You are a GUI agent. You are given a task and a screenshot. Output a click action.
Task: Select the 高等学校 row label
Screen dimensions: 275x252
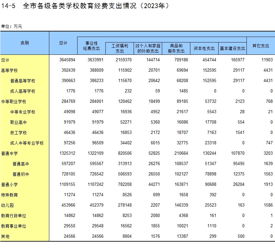[x=9, y=70]
